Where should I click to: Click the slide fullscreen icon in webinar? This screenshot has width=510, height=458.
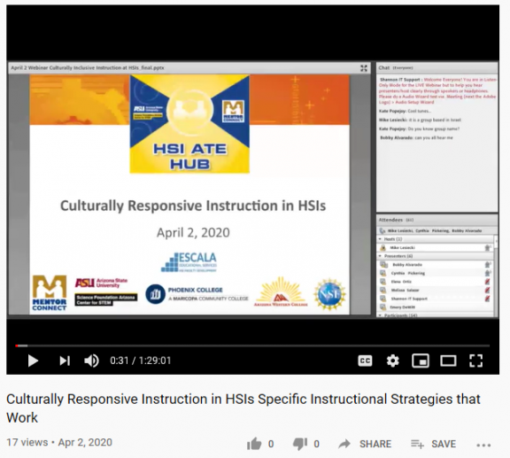click(x=364, y=68)
